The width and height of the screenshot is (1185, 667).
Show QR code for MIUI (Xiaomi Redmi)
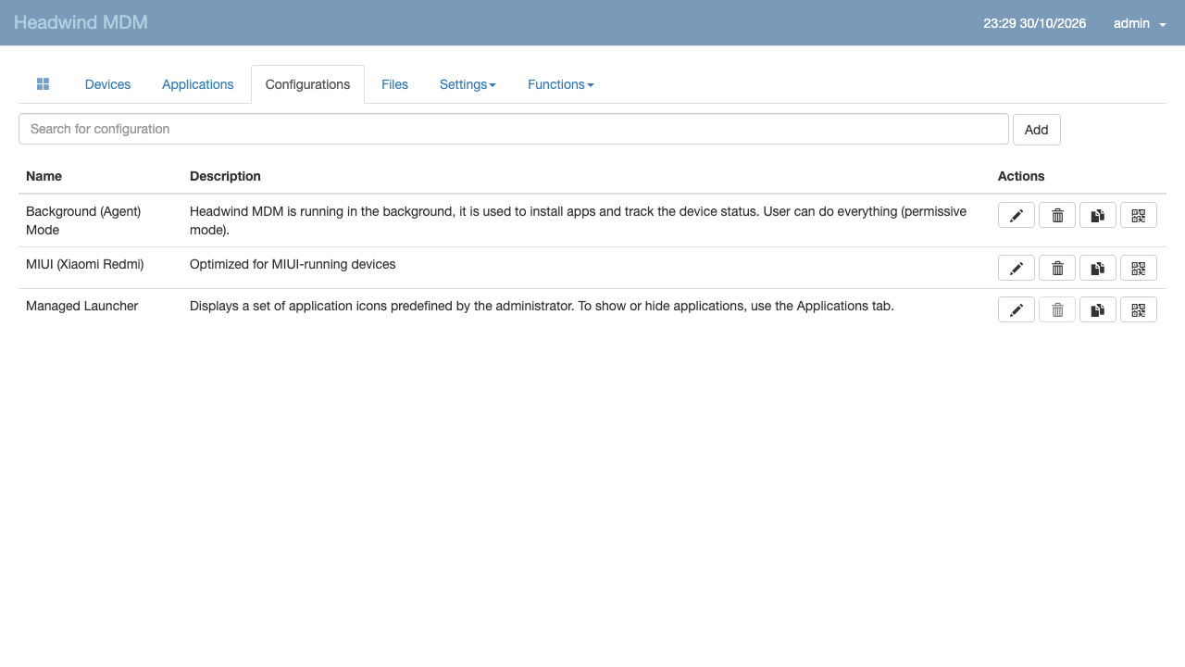pyautogui.click(x=1139, y=268)
